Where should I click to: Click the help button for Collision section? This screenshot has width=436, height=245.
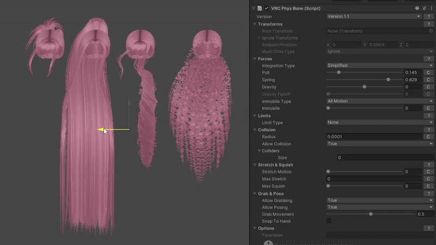(x=429, y=130)
